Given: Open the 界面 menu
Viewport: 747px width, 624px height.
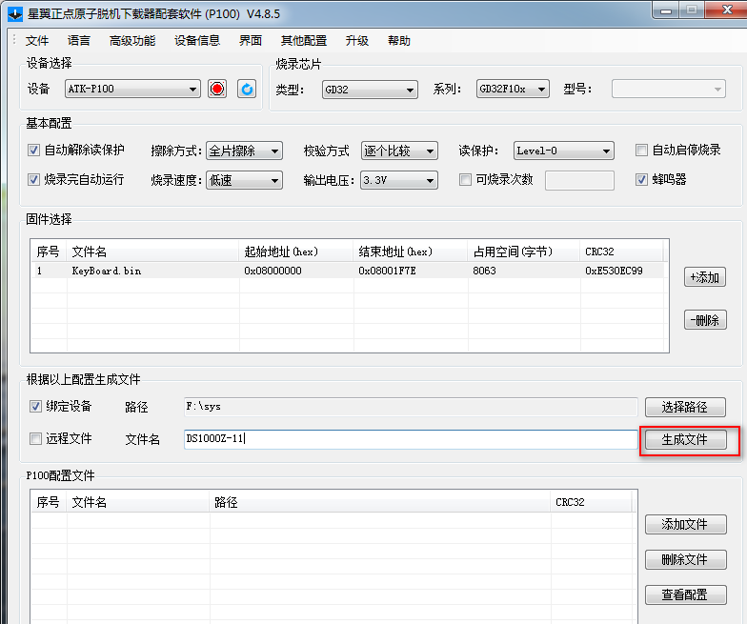Looking at the screenshot, I should click(x=251, y=41).
